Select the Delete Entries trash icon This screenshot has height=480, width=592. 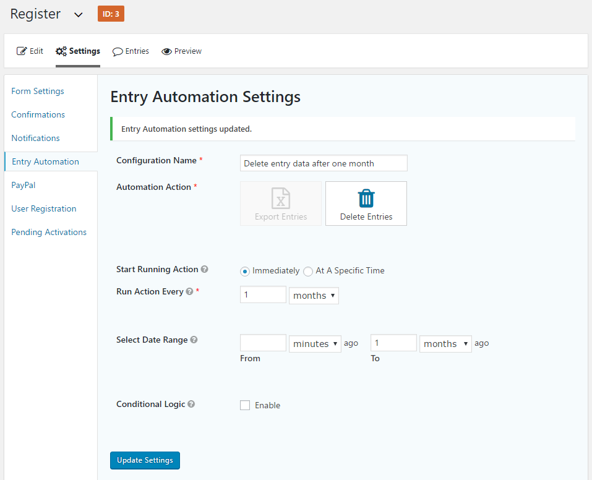point(366,199)
